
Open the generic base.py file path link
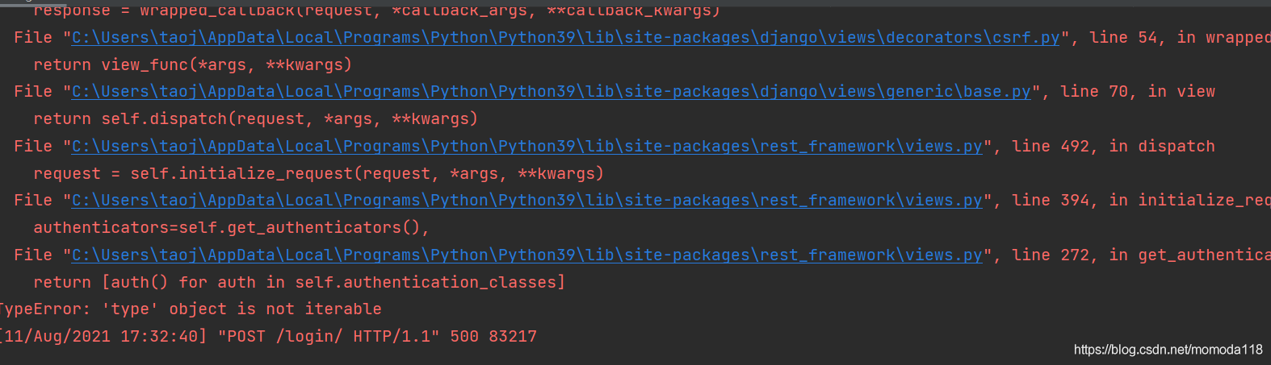pos(551,92)
